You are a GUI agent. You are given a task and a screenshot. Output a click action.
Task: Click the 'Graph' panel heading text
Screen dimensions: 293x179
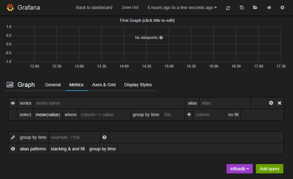click(x=26, y=85)
